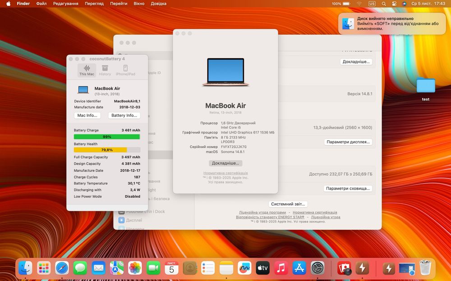Click the top Докладніше... button in System Settings
Screen dimensions: 451x281
click(356, 62)
